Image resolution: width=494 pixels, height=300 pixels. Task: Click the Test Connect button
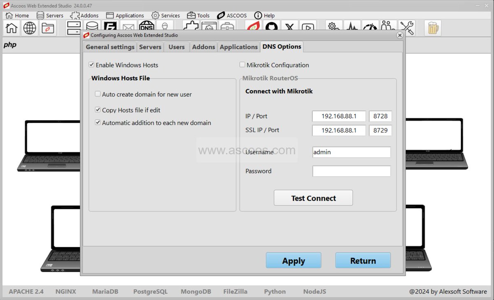313,198
